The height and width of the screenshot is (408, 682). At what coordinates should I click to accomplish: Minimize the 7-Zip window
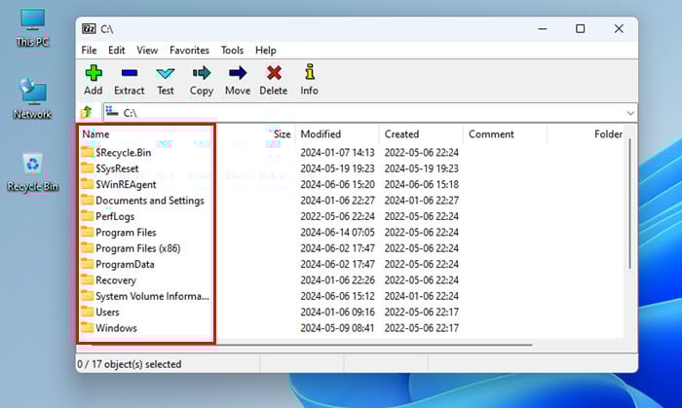coord(543,28)
